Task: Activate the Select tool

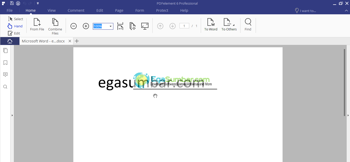Action: 16,19
